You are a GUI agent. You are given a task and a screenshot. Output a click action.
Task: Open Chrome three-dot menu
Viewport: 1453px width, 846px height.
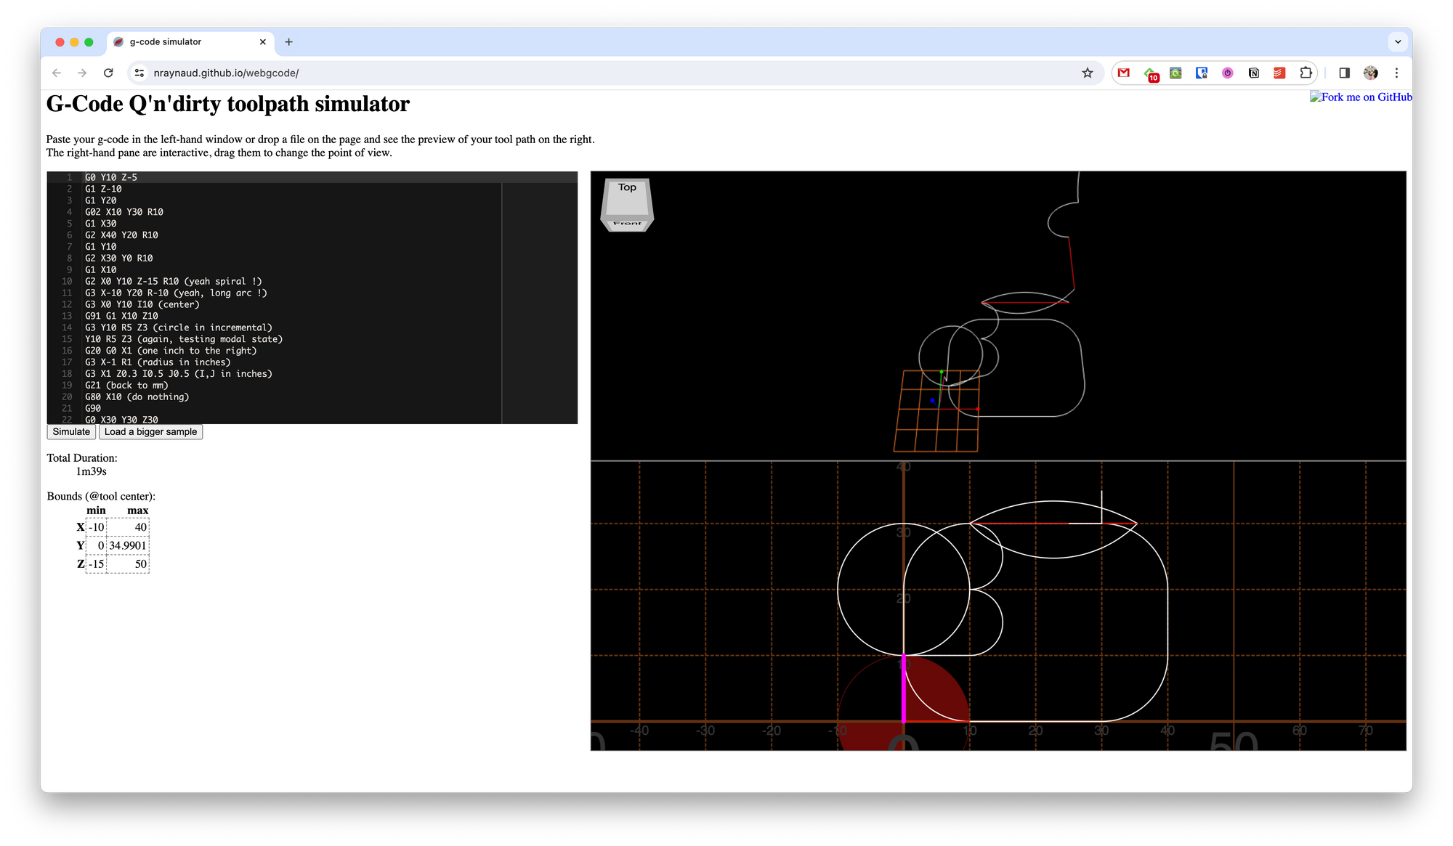click(x=1396, y=73)
